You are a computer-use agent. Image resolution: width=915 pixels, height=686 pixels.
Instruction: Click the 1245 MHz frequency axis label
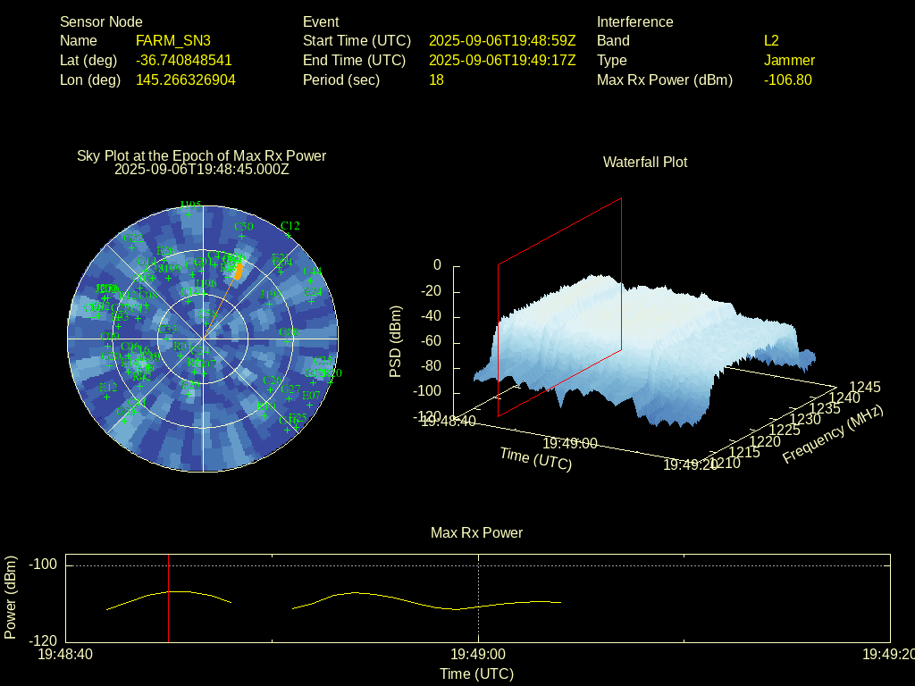coord(864,387)
